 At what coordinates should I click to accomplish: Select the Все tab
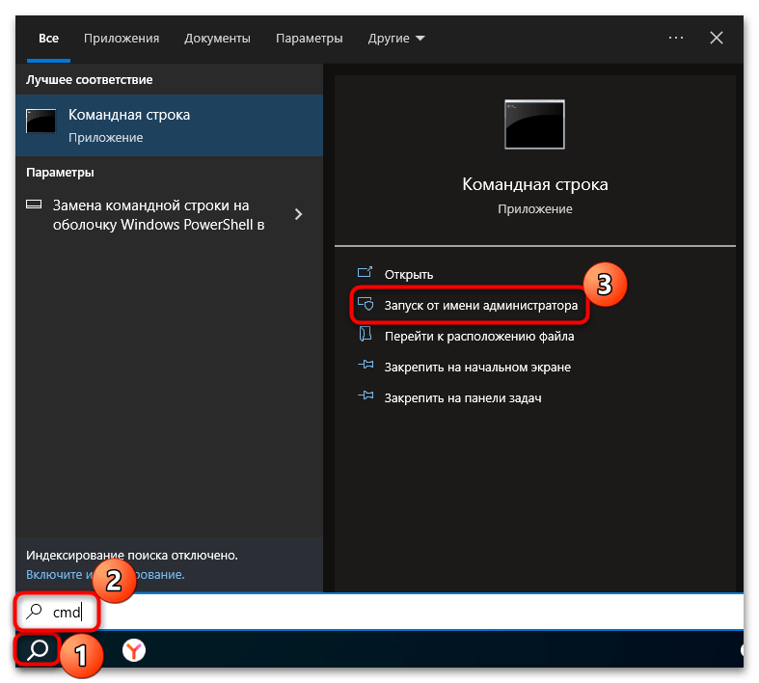coord(48,39)
